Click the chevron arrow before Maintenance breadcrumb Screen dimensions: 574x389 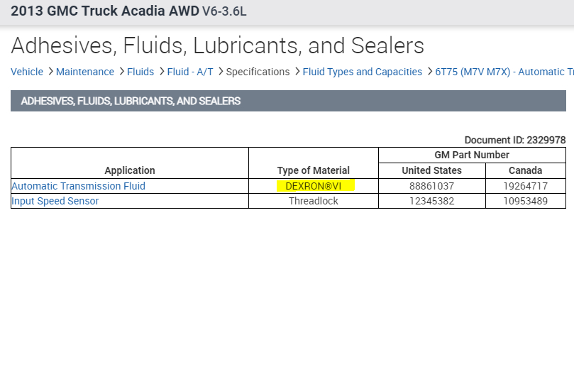click(50, 72)
